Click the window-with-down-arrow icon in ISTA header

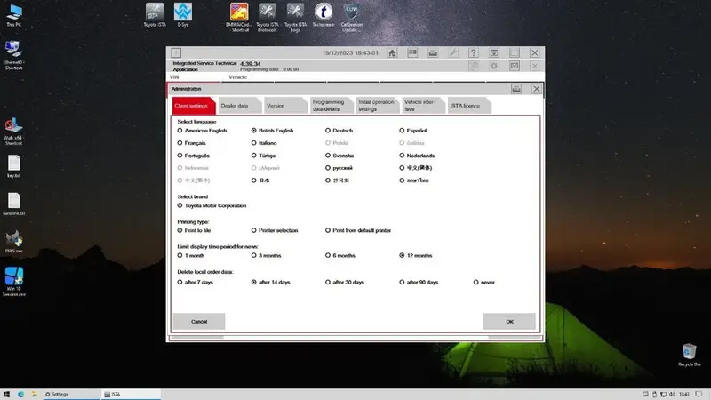tap(494, 53)
